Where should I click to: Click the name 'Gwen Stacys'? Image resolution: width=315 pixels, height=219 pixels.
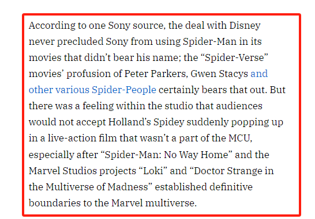(219, 74)
